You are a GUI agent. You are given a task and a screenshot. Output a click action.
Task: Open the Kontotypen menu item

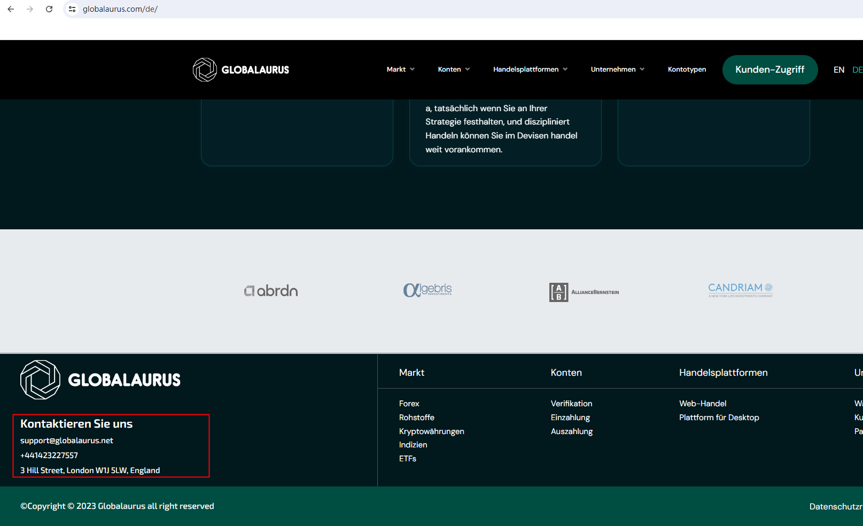pyautogui.click(x=687, y=69)
